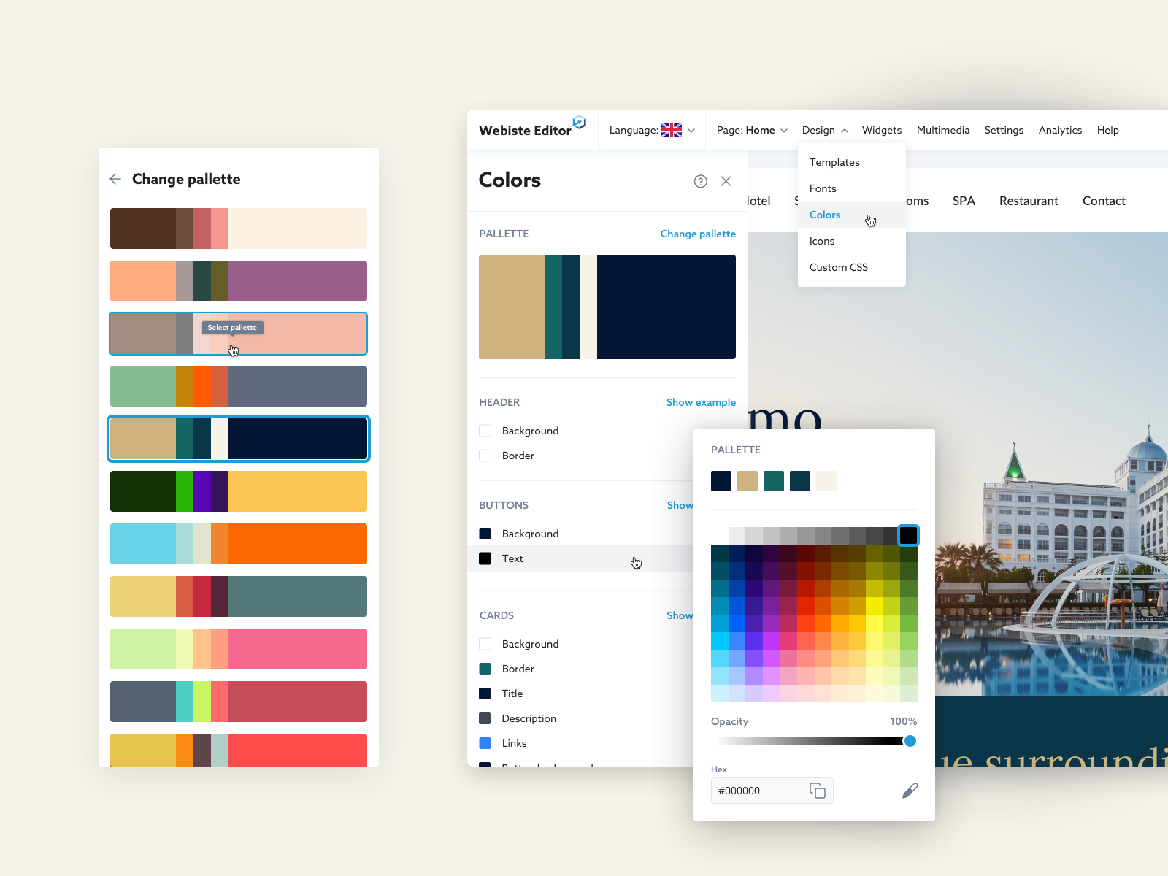The height and width of the screenshot is (876, 1168).
Task: Select Colors from the Design menu
Action: coord(825,215)
